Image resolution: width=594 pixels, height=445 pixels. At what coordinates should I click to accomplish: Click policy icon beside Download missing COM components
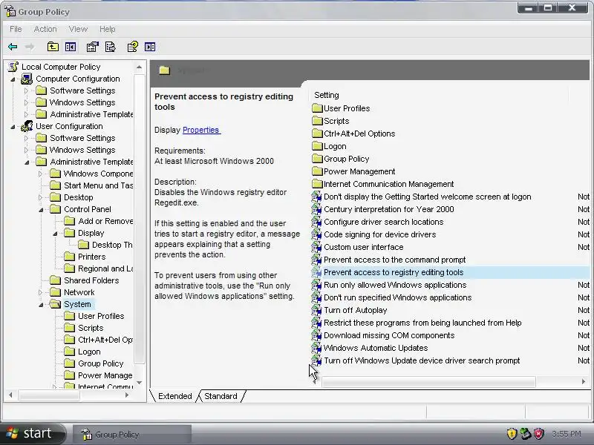pyautogui.click(x=316, y=335)
